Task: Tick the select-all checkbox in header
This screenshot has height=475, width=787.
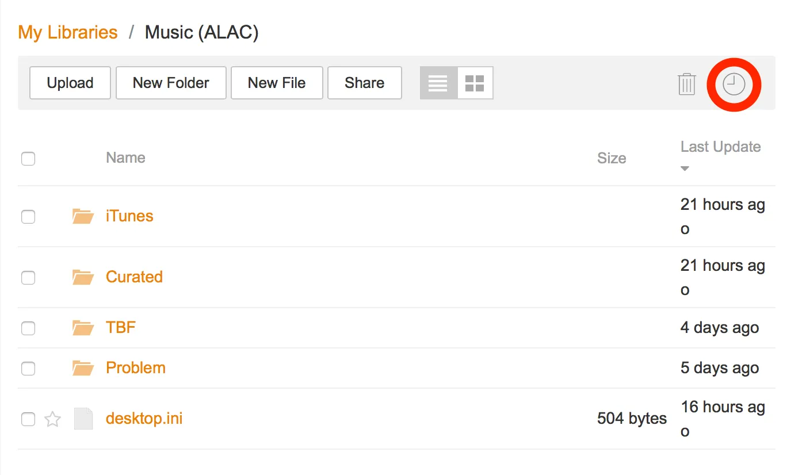Action: 28,159
